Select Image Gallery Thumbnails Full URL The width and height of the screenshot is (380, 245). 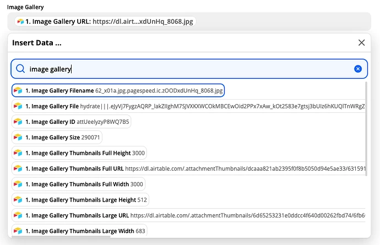point(188,168)
